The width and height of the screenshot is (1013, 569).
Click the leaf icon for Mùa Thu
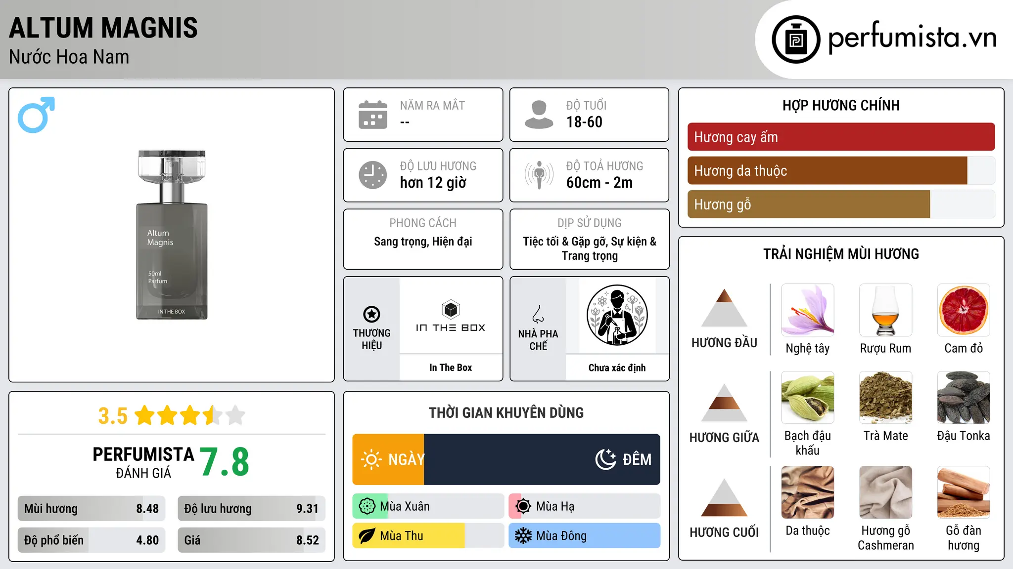[367, 536]
